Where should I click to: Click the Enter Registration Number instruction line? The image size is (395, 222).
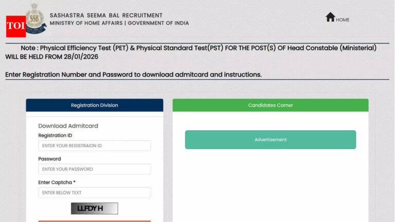tap(134, 75)
